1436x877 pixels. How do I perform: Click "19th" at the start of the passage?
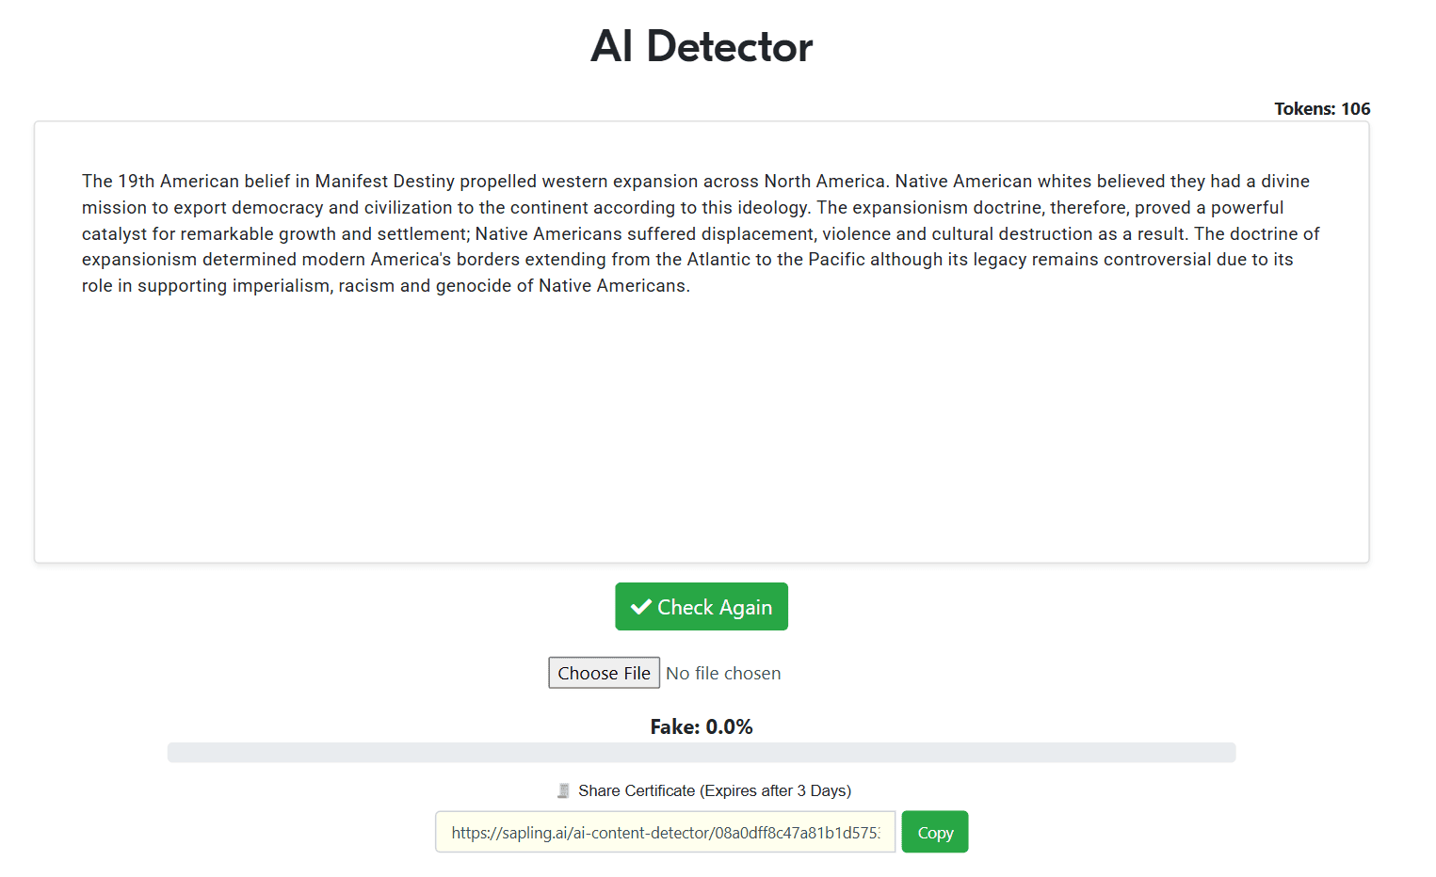(x=136, y=181)
